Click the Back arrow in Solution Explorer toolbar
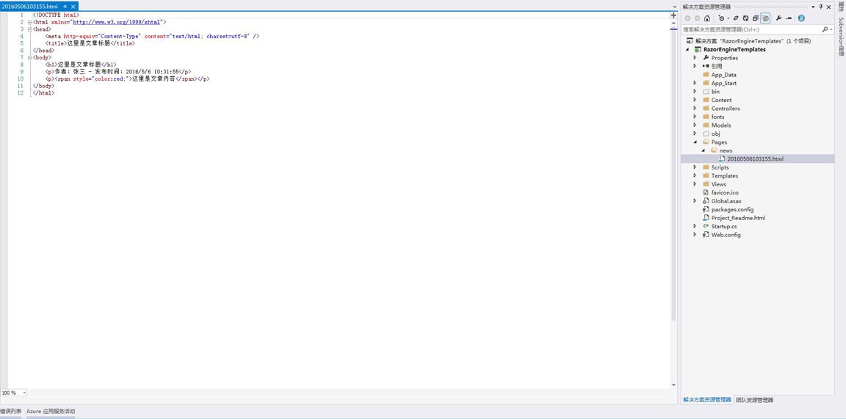This screenshot has height=419, width=846. [x=687, y=18]
